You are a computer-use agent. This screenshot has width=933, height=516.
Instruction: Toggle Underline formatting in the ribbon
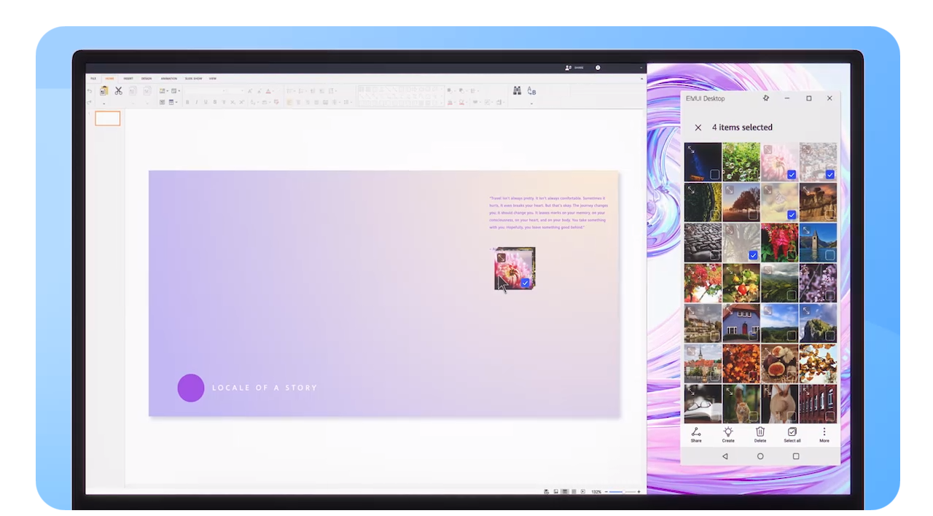click(x=206, y=102)
